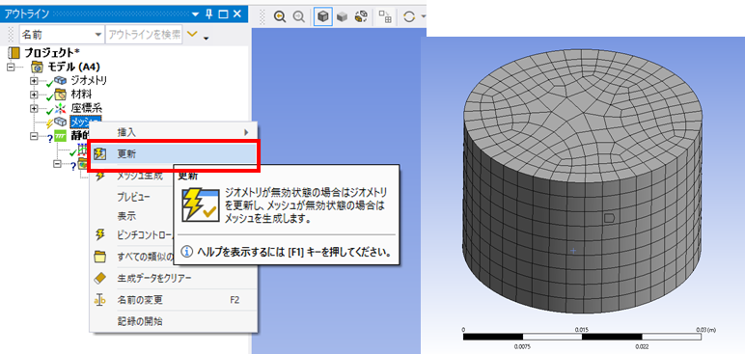
Task: Click the 材料 folder icon
Action: coord(61,95)
